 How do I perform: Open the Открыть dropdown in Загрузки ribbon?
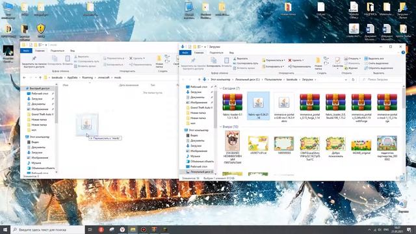click(x=352, y=58)
